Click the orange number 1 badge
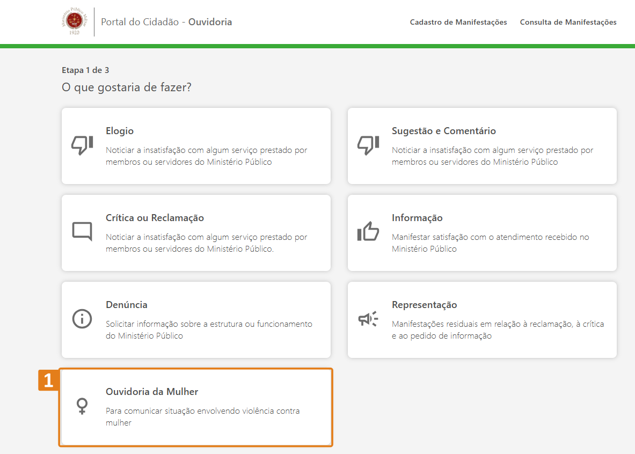The height and width of the screenshot is (454, 635). point(48,380)
